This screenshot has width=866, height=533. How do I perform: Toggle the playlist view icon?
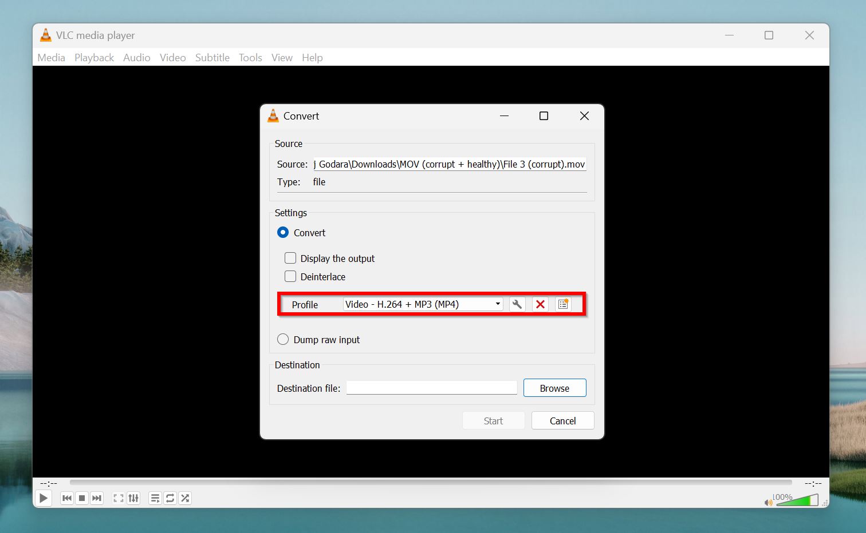point(155,498)
